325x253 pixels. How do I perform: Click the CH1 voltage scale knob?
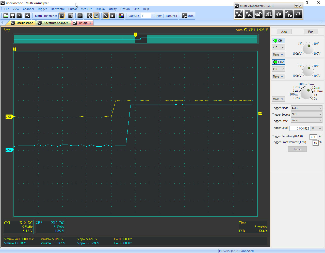(x=308, y=49)
